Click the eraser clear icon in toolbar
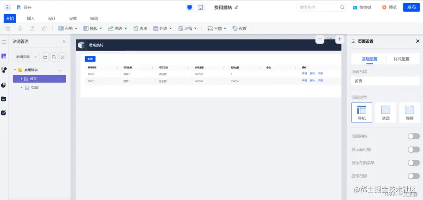This screenshot has width=423, height=200. pos(32,28)
